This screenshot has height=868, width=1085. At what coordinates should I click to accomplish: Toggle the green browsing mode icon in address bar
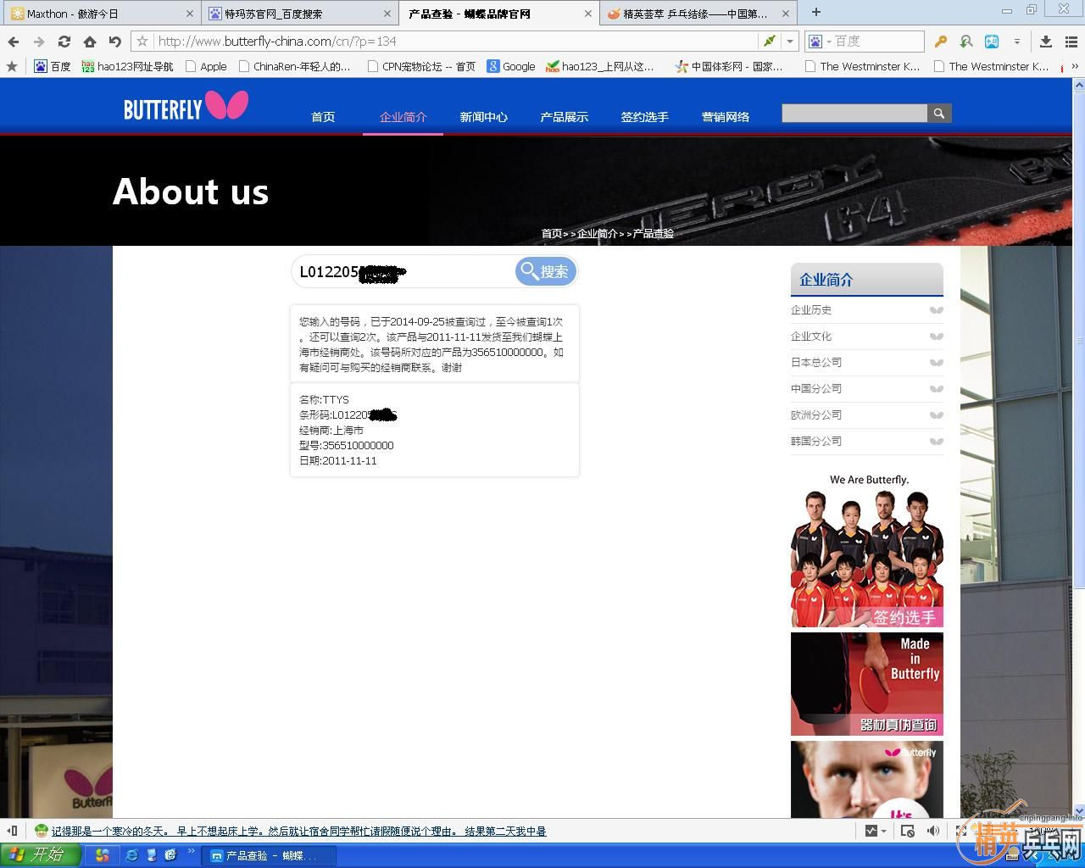point(769,42)
